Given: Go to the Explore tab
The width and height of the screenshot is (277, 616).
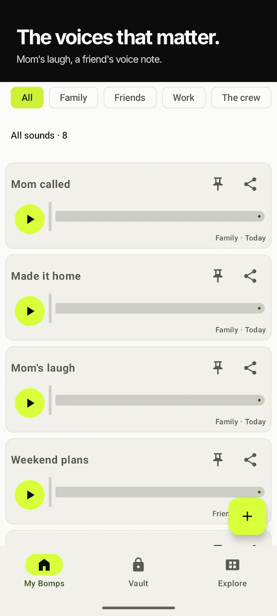Looking at the screenshot, I should 233,572.
